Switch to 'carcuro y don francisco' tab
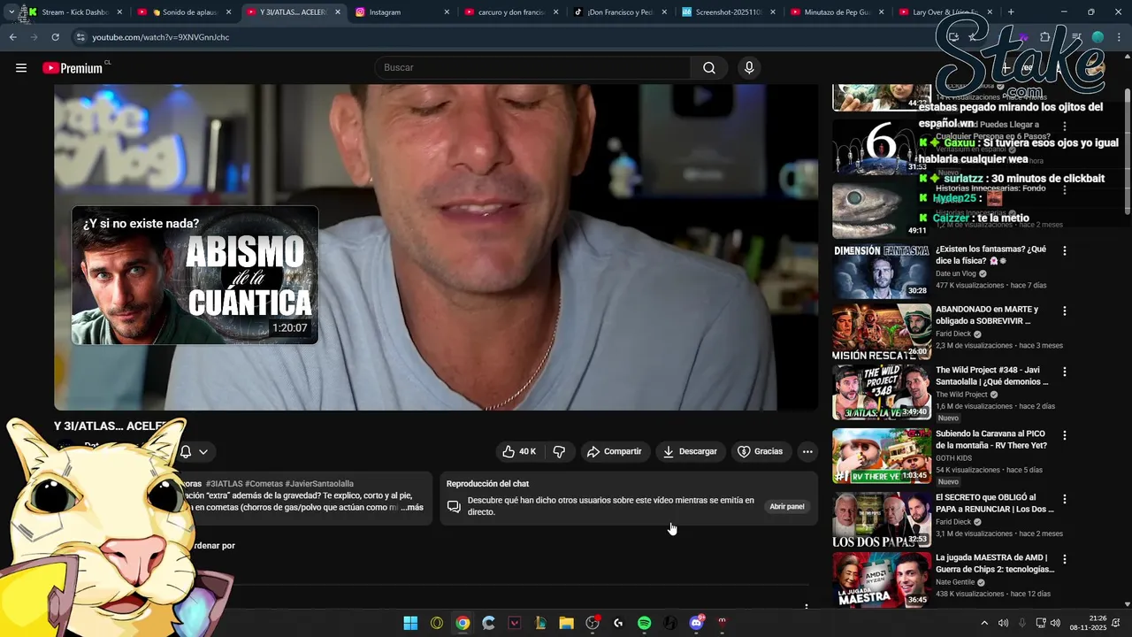The image size is (1132, 637). [x=510, y=12]
